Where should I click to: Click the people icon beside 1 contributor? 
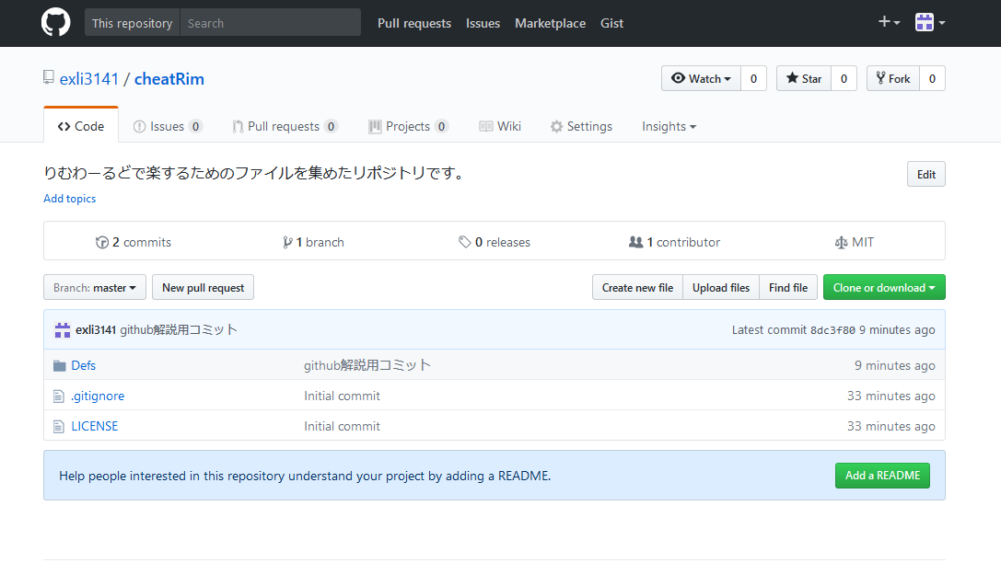point(635,242)
